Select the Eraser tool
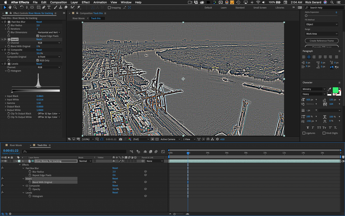This screenshot has width=345, height=216. tap(66, 8)
